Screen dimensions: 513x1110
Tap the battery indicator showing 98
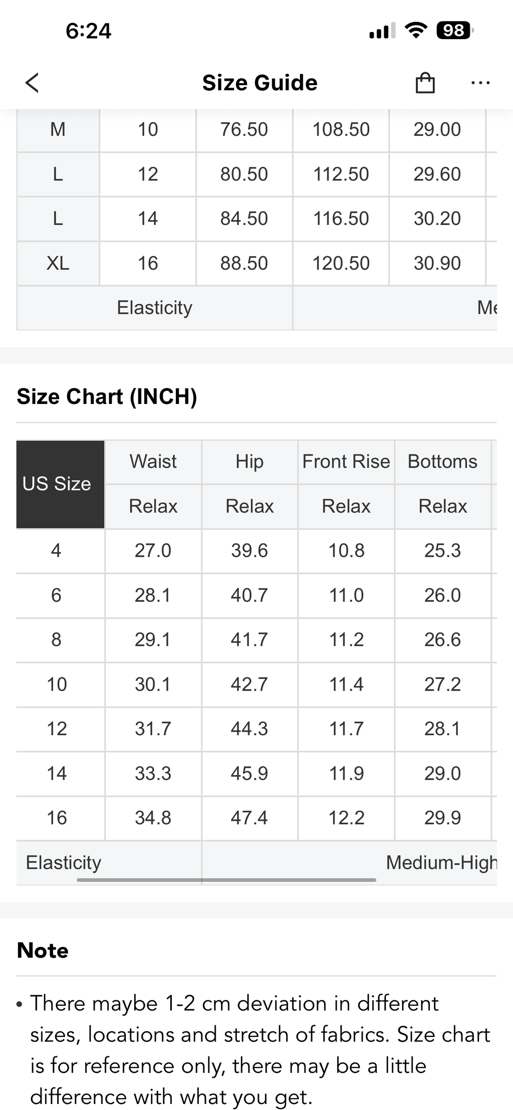[x=455, y=31]
